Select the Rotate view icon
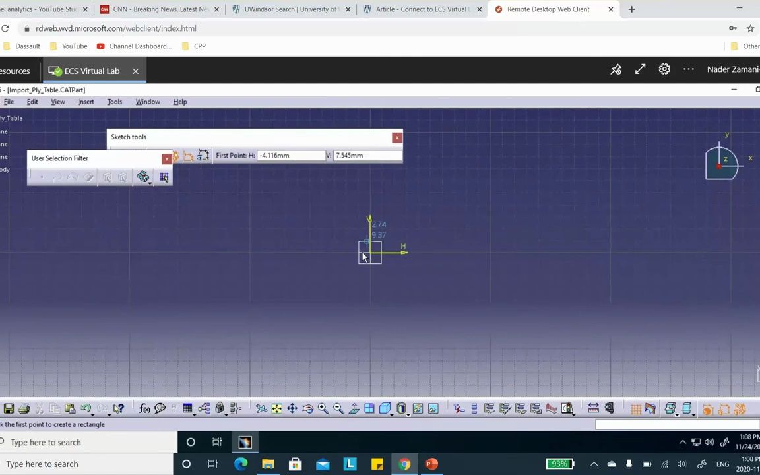The image size is (760, 475). point(308,410)
